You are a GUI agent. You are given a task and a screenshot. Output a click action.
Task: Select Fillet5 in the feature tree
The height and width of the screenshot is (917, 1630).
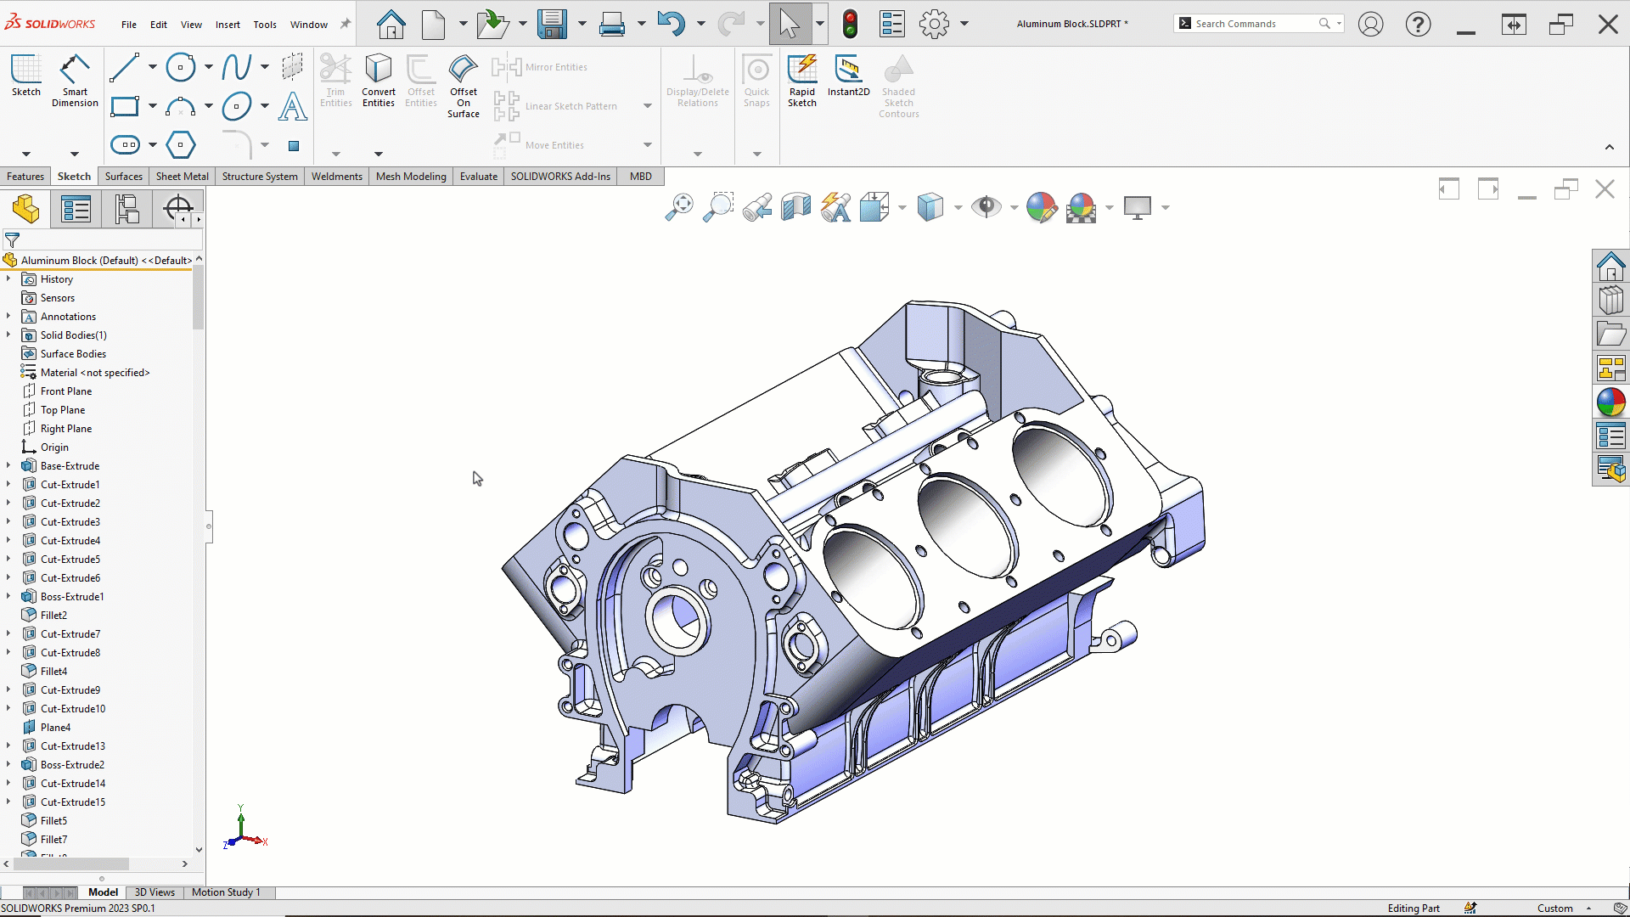[53, 821]
